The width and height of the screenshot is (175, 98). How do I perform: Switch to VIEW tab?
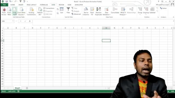pos(69,5)
